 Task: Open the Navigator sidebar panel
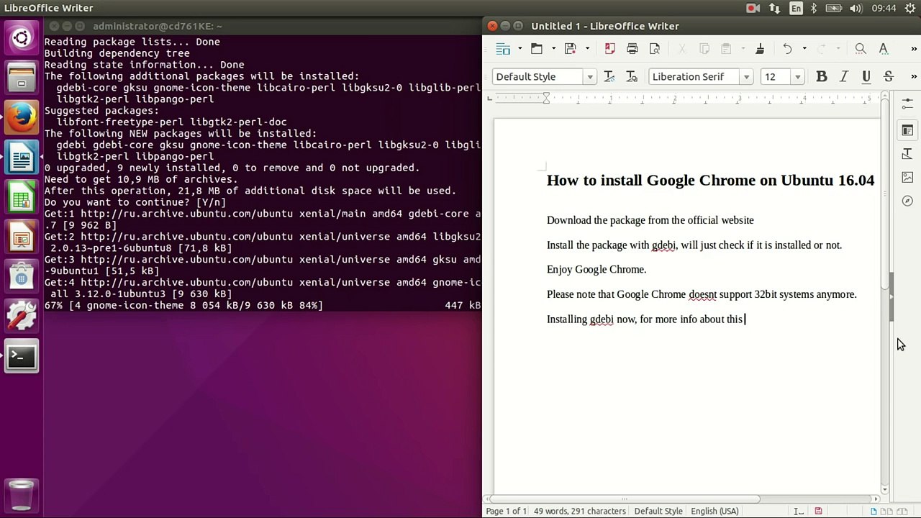(x=907, y=201)
